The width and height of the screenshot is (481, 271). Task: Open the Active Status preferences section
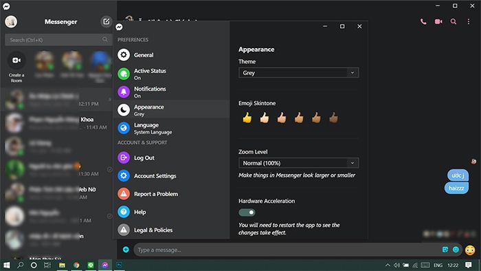point(172,74)
